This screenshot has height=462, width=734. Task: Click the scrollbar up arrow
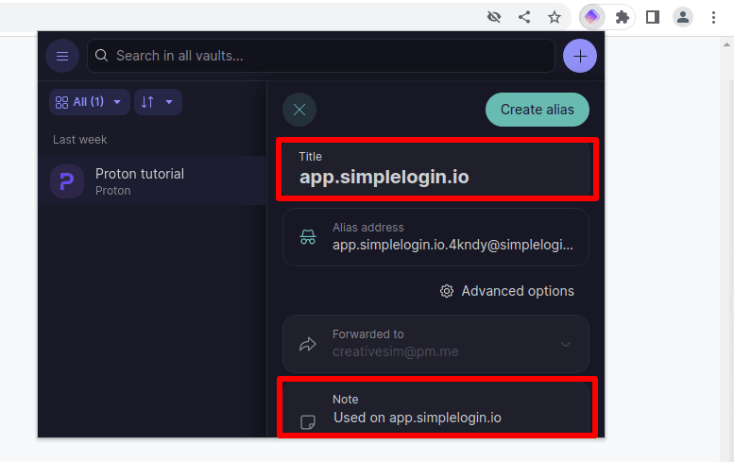tap(726, 45)
